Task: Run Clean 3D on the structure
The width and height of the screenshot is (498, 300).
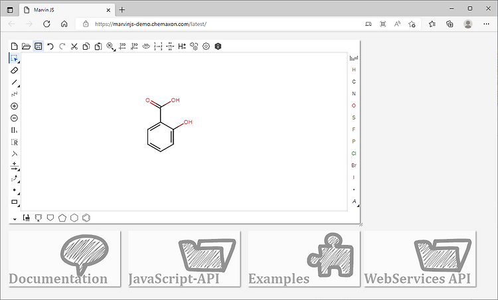Action: (x=134, y=46)
